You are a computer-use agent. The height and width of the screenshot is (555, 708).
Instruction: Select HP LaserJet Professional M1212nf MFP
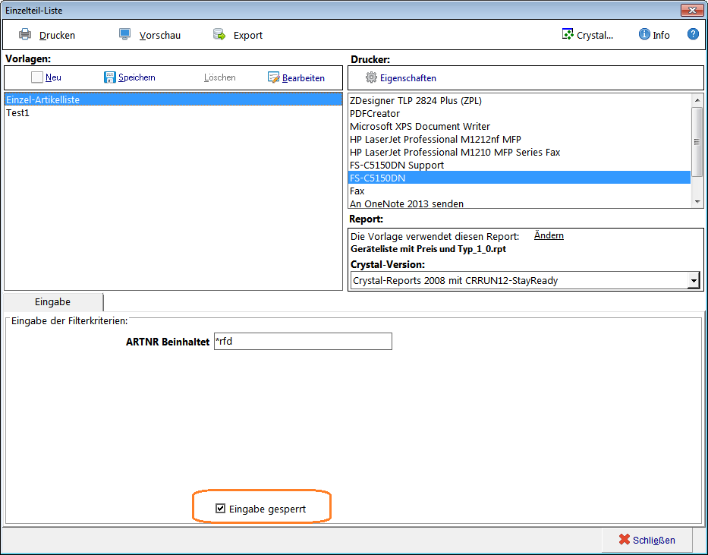tap(519, 139)
